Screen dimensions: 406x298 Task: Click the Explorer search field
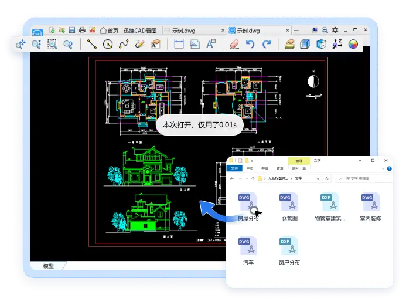(x=364, y=178)
